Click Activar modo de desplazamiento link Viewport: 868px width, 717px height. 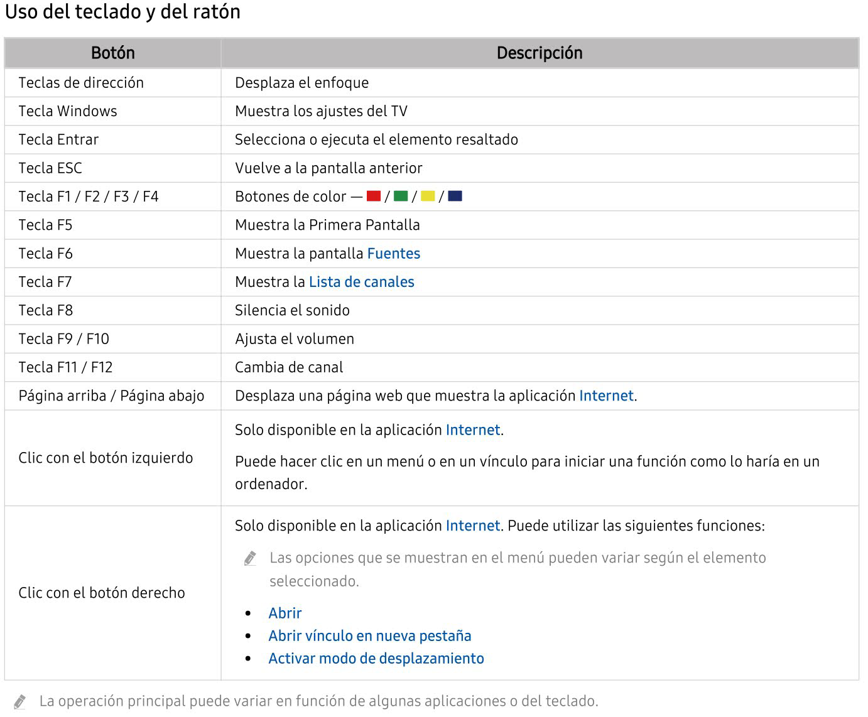coord(376,658)
